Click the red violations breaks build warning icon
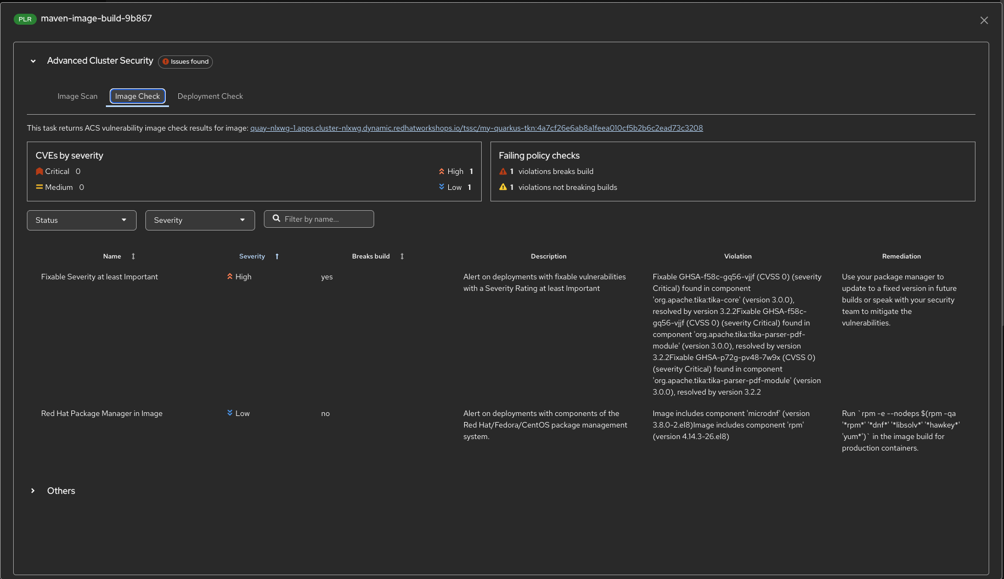This screenshot has height=579, width=1004. click(503, 172)
